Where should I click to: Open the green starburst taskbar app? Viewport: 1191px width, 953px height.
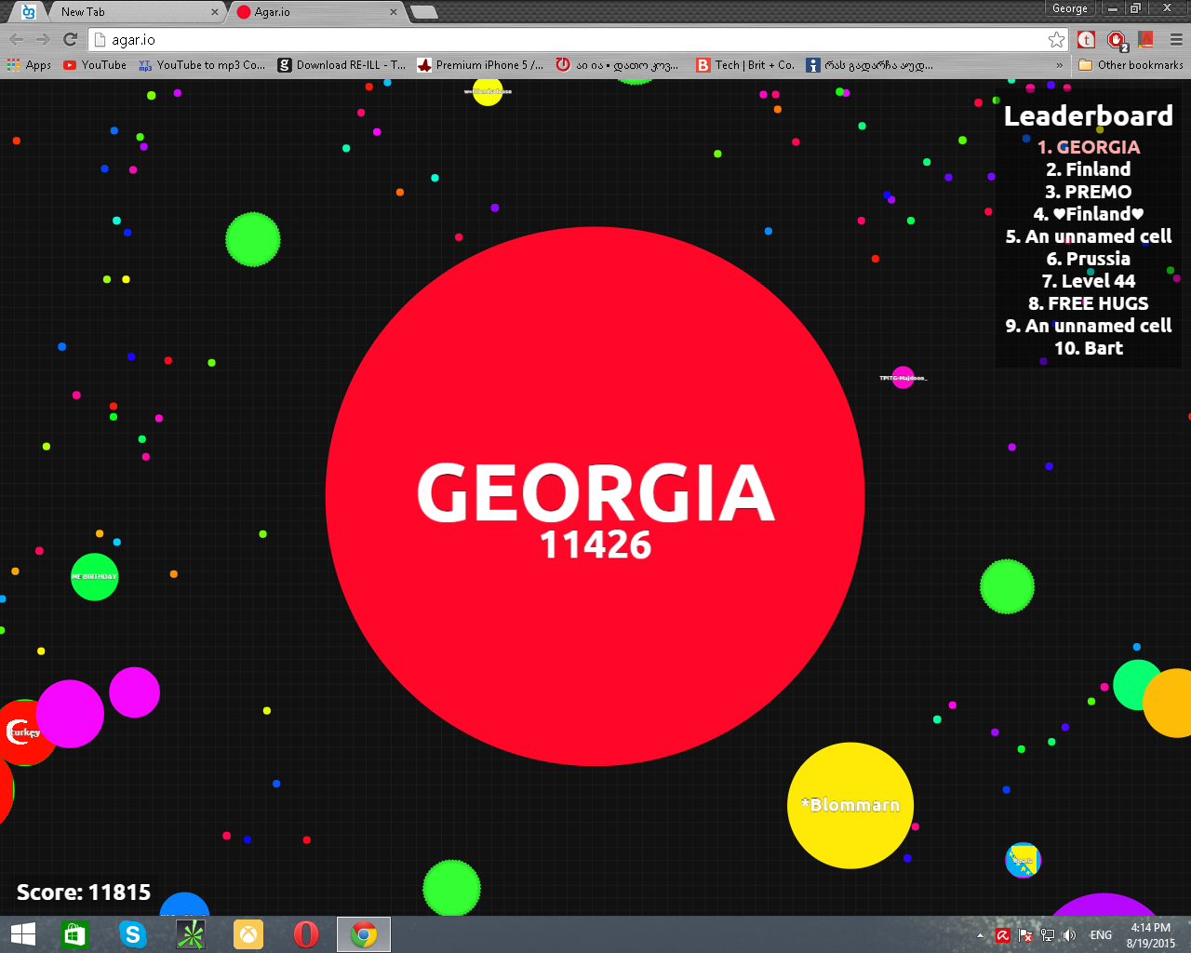191,934
